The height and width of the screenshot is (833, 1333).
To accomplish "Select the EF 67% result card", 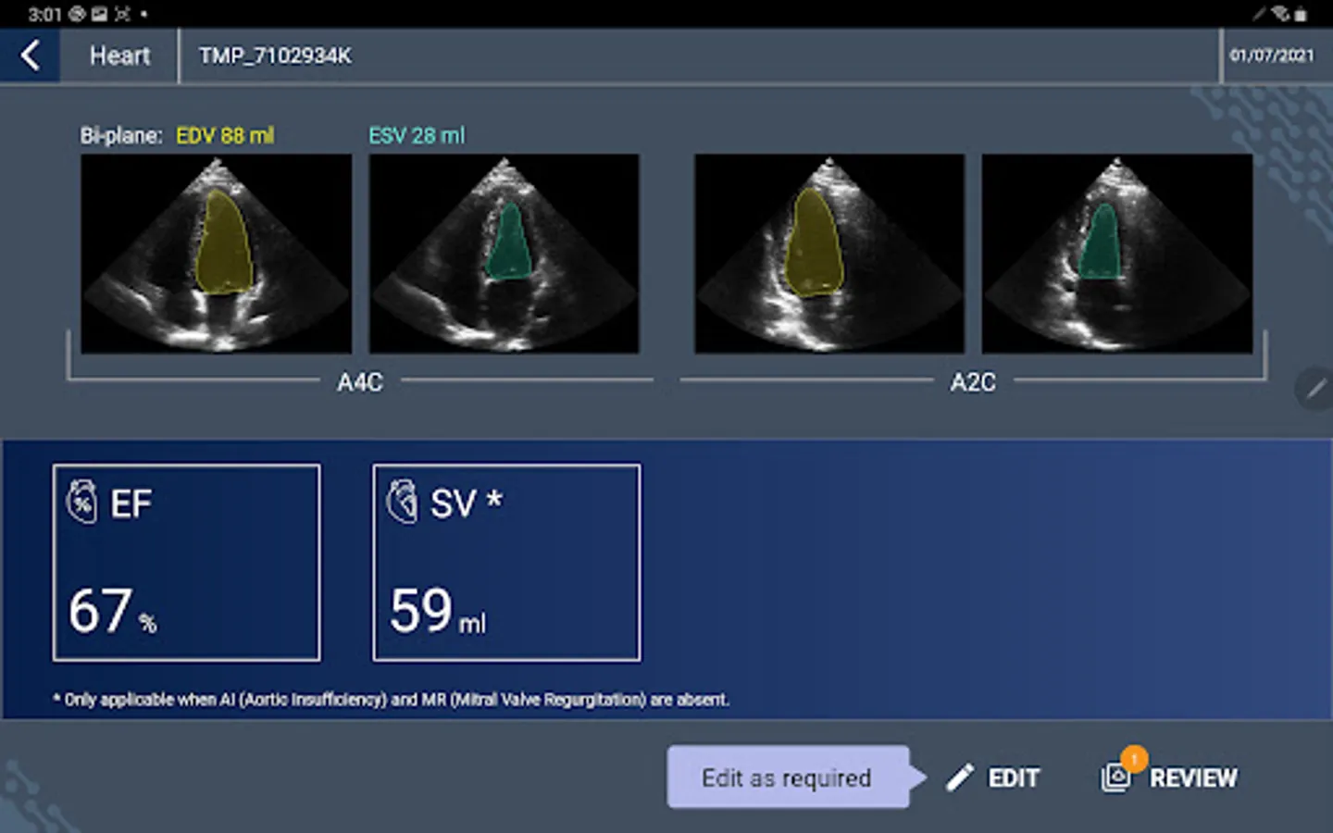I will (187, 563).
